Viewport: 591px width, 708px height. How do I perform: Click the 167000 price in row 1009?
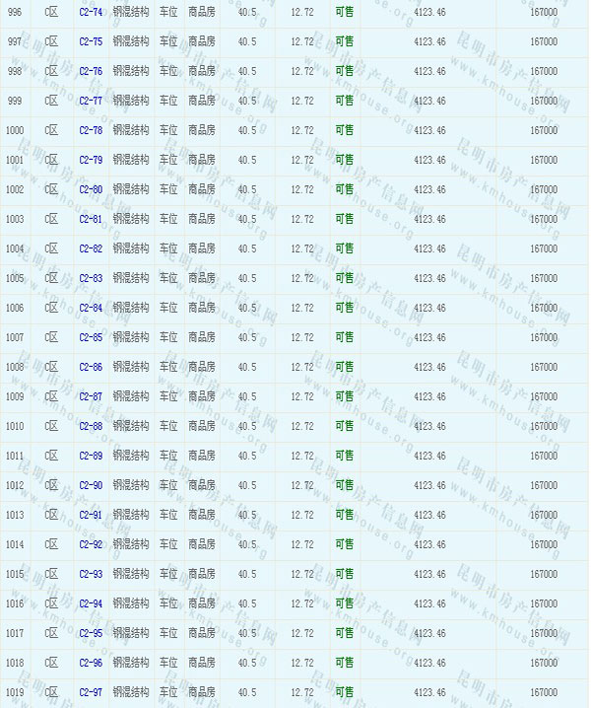coord(544,397)
